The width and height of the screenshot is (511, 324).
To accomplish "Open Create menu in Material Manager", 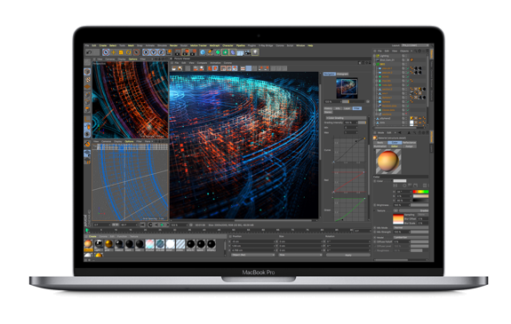I will click(x=92, y=236).
